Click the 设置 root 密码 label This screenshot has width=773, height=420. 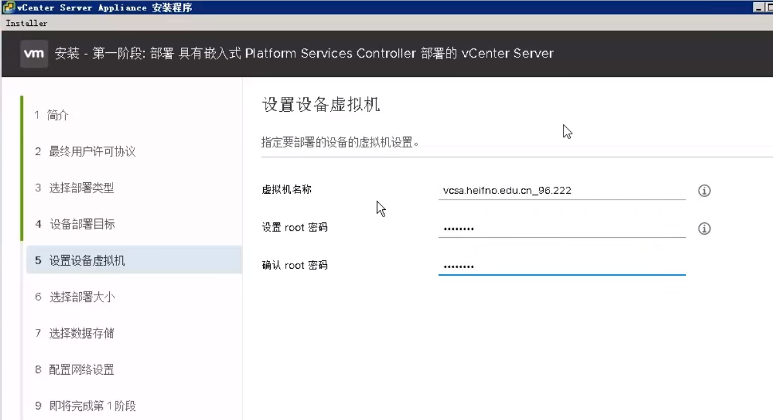coord(294,227)
